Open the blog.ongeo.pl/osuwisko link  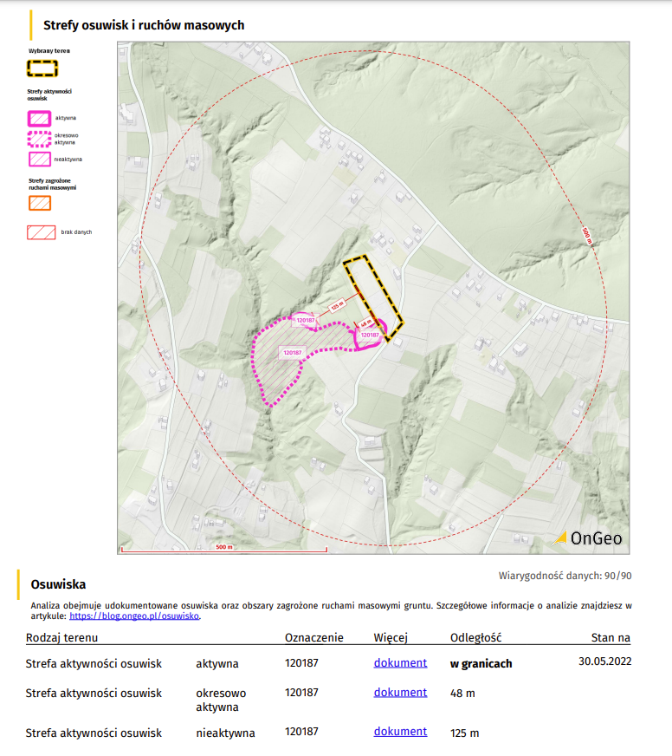click(134, 616)
